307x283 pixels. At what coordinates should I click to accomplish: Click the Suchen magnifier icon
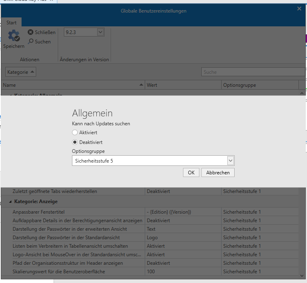point(30,41)
